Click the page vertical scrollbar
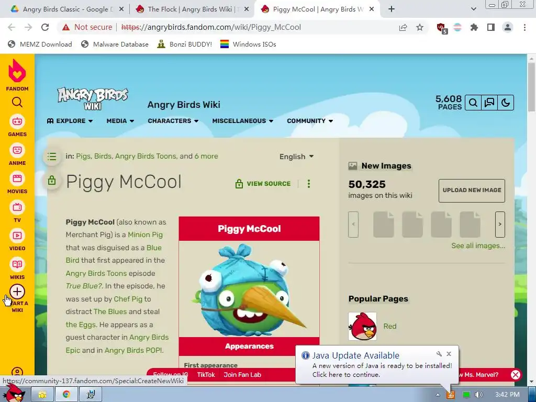This screenshot has height=402, width=536. [x=531, y=87]
